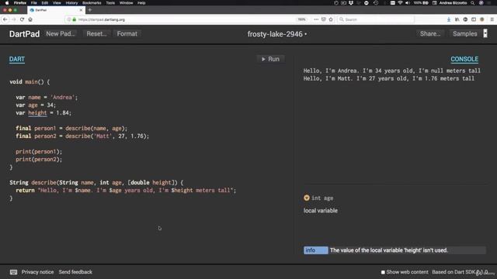Open the Firefox downloads arrow
The image size is (497, 279).
click(x=449, y=19)
